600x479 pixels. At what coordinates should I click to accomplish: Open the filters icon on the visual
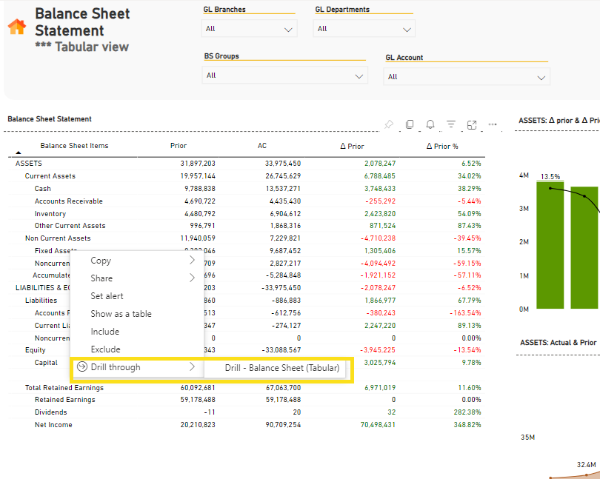coord(451,124)
